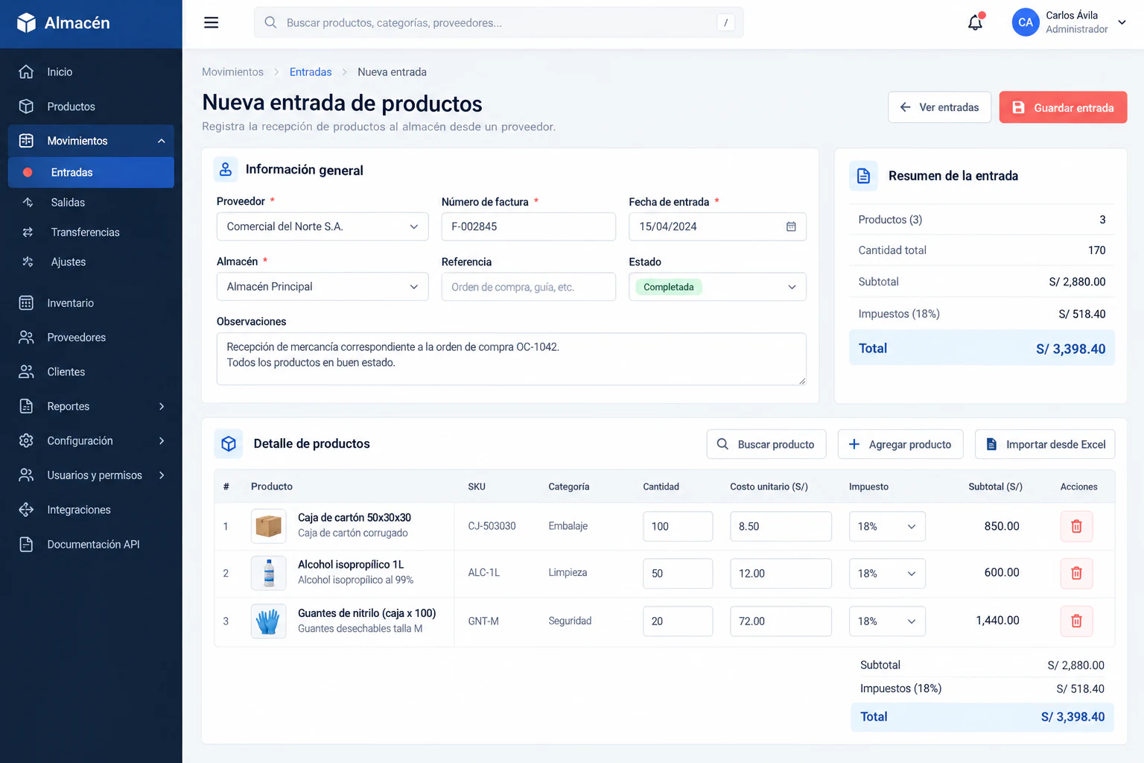1144x763 pixels.
Task: Click Guardar entrada button
Action: [1063, 107]
